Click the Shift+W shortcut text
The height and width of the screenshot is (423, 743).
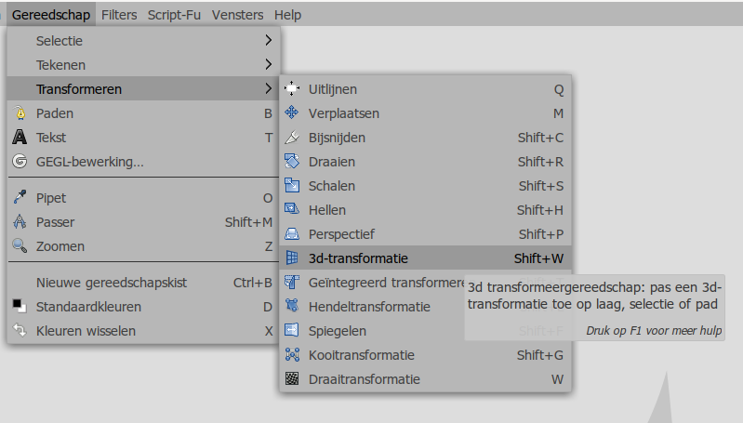(538, 258)
